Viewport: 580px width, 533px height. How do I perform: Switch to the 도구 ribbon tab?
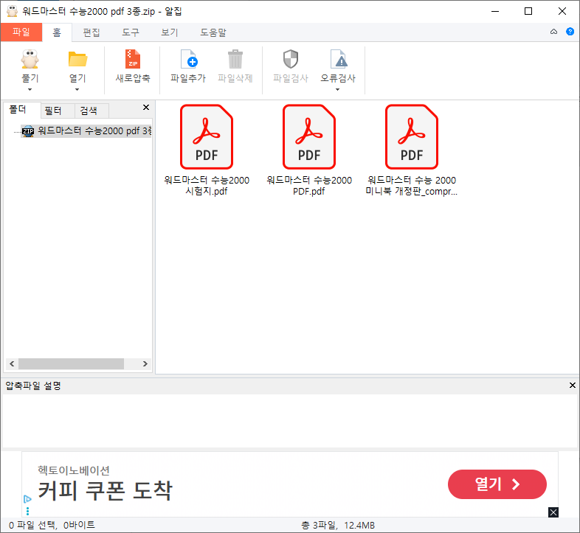click(131, 32)
